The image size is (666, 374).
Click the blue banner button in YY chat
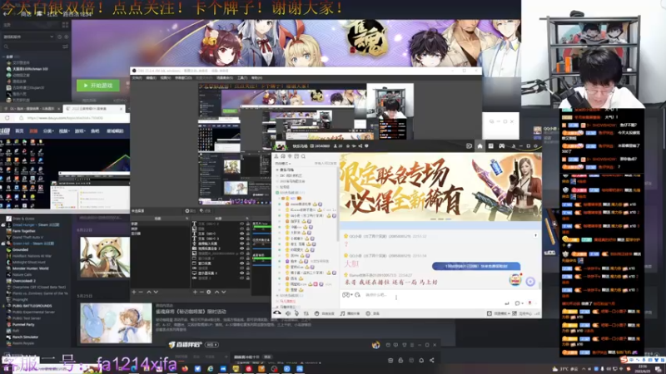[476, 266]
